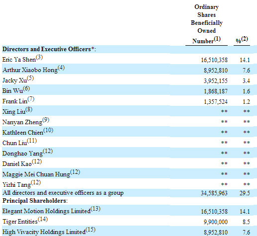Select the group total '34,585,963'
The image size is (257, 236).
(x=214, y=193)
